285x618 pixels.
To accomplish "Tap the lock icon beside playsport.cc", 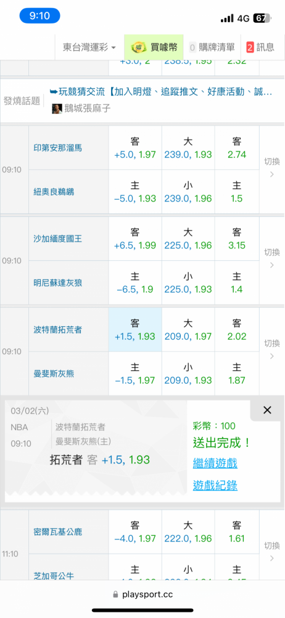I will (x=115, y=595).
